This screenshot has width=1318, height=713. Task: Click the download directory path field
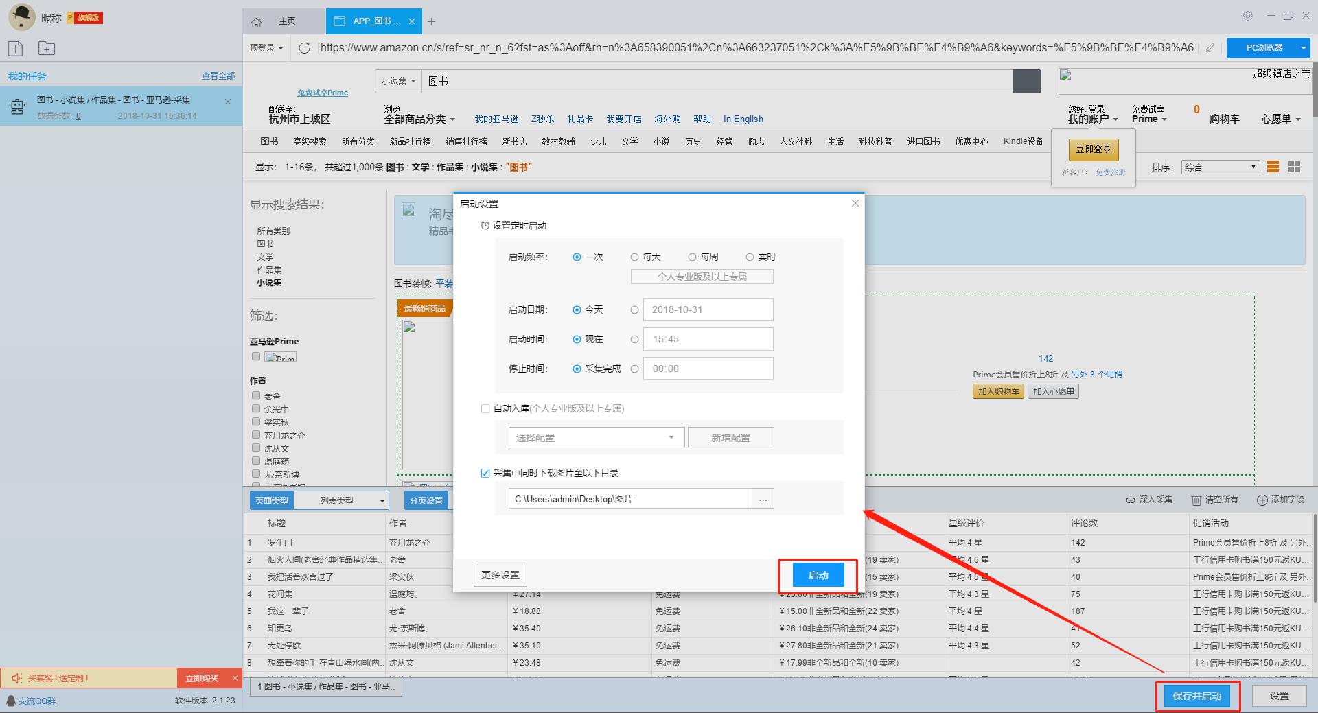click(x=630, y=499)
